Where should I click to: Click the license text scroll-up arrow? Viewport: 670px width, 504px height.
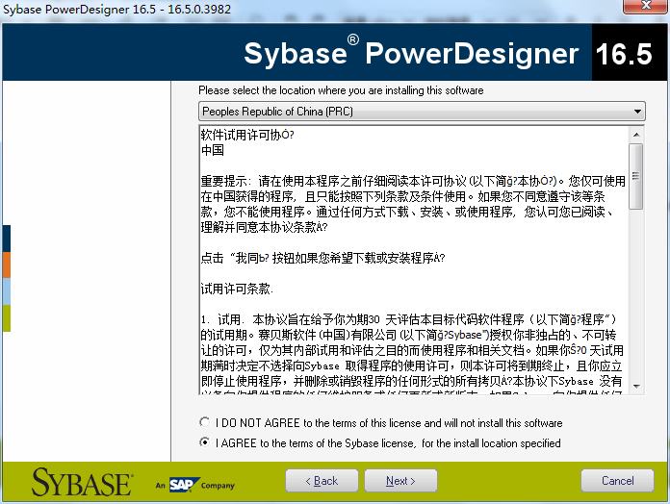[x=636, y=135]
